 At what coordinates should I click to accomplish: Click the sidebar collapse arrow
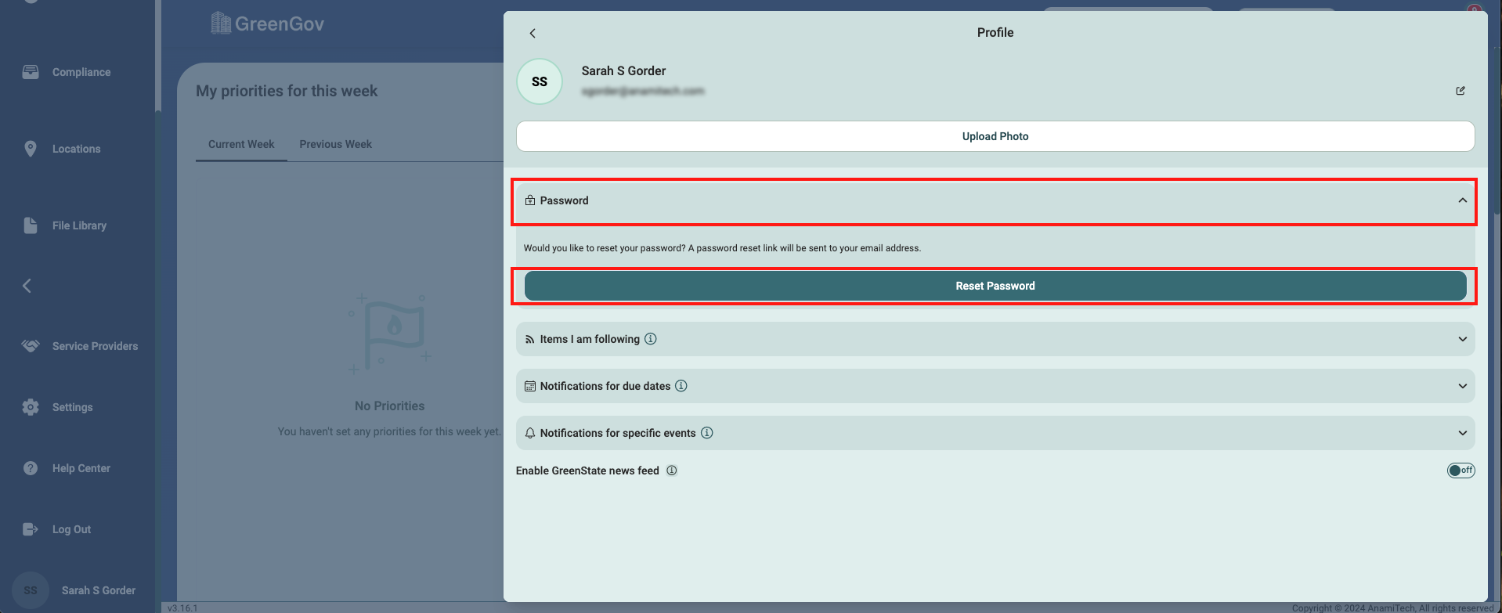tap(27, 286)
